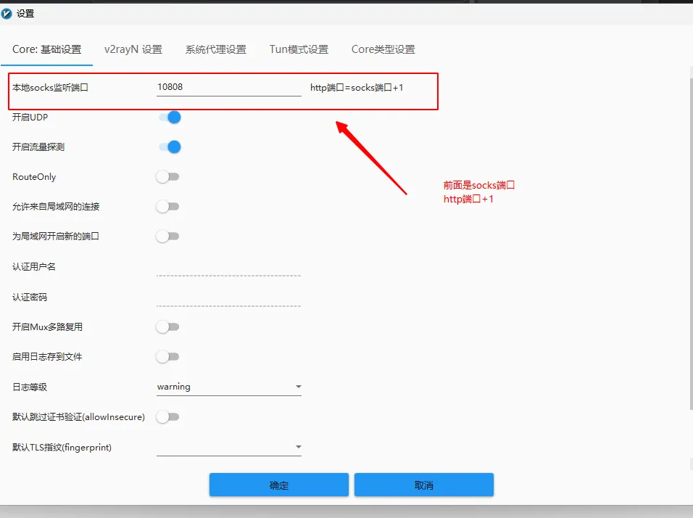Image resolution: width=693 pixels, height=518 pixels.
Task: Select the Core类型设置 tab
Action: click(x=383, y=49)
